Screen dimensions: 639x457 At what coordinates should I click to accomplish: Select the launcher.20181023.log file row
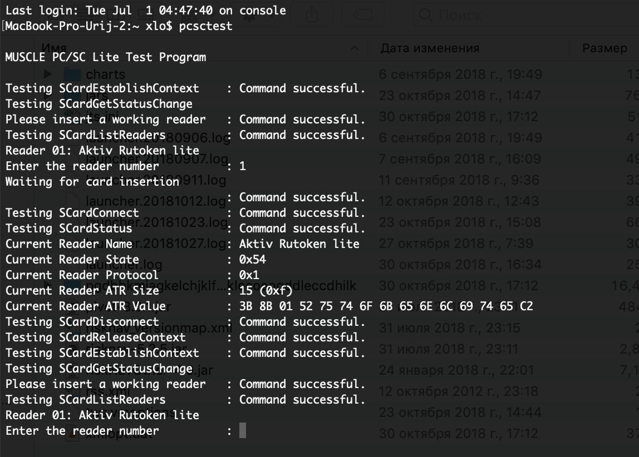pyautogui.click(x=319, y=222)
